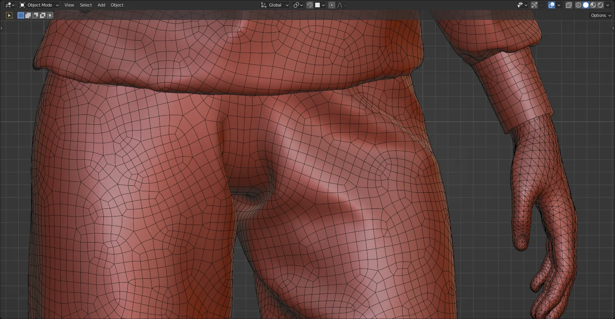This screenshot has width=615, height=319.
Task: Toggle snapping magnet icon
Action: coord(310,5)
